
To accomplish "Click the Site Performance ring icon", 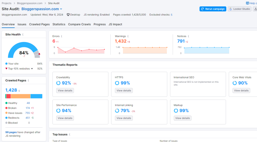I will (x=58, y=111).
